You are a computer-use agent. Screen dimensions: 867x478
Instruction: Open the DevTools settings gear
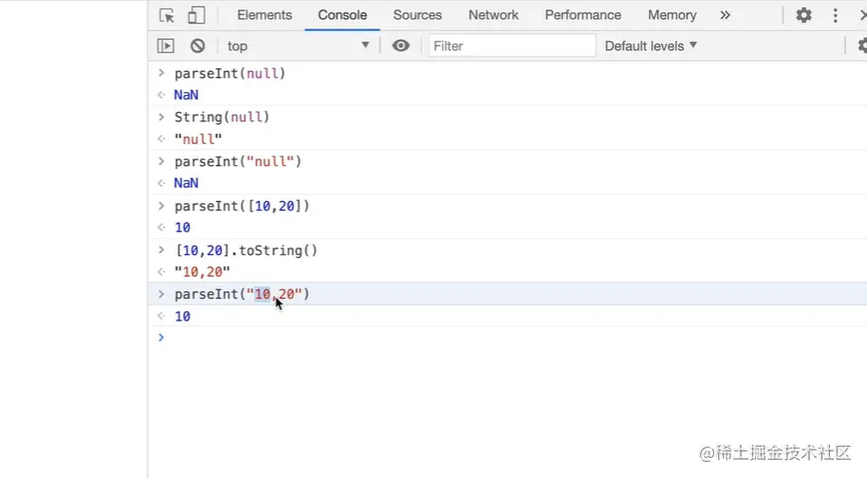(803, 15)
